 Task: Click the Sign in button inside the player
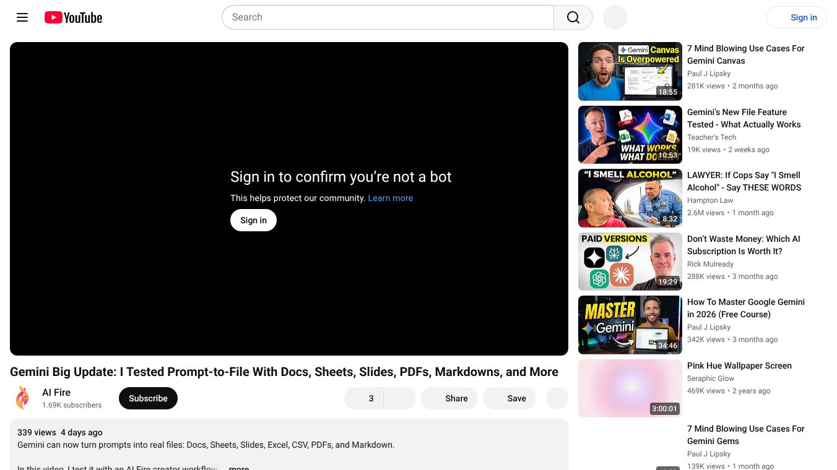(253, 220)
